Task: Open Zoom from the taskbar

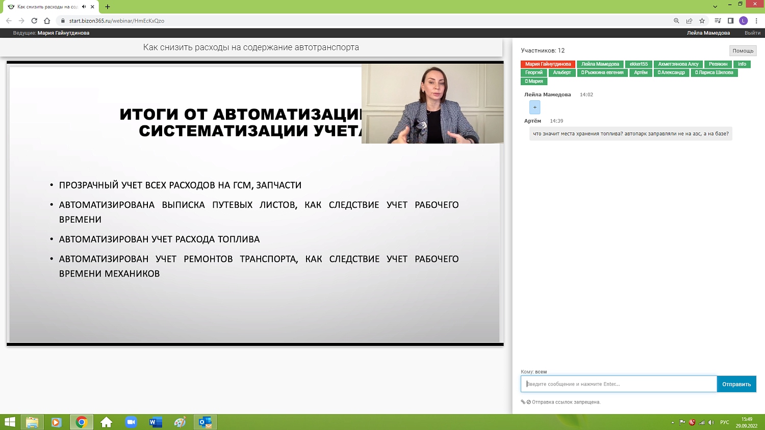Action: pos(131,422)
